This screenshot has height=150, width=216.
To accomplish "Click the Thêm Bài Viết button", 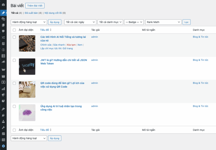I will 35,6.
